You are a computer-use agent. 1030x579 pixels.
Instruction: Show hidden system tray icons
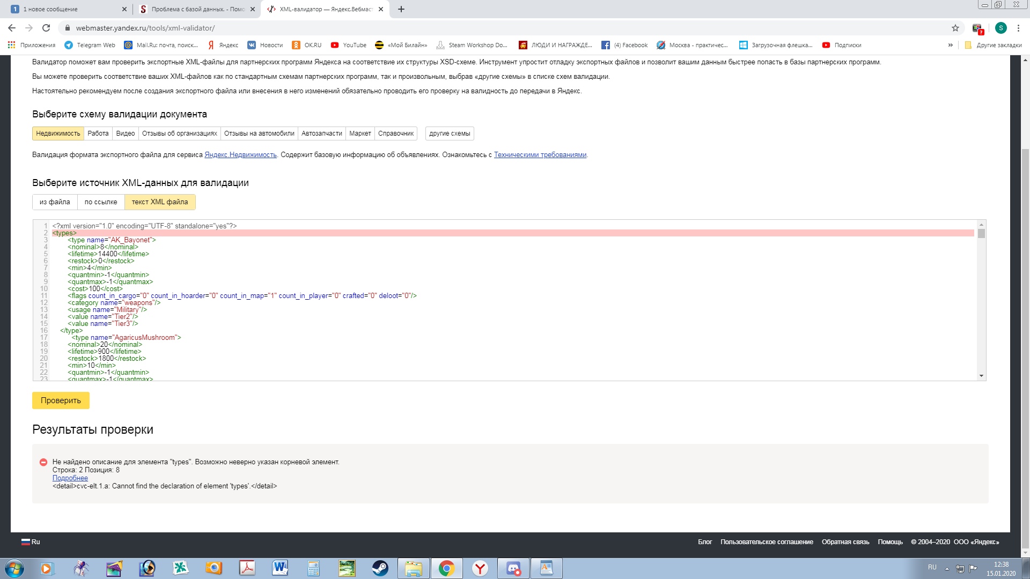947,568
